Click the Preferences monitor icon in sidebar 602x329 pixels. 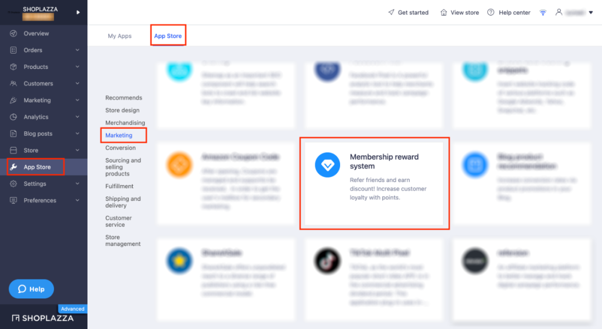13,200
